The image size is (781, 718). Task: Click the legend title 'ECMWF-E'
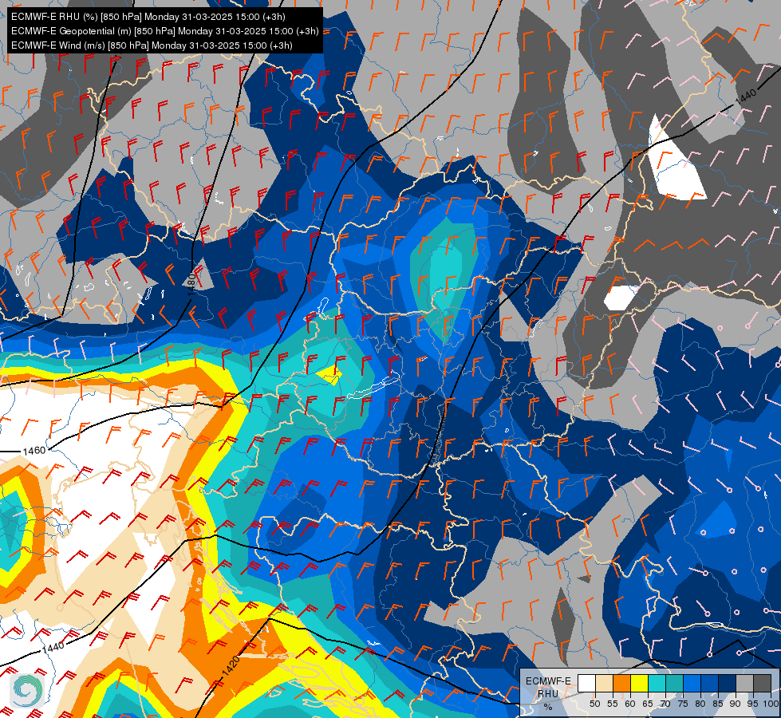pyautogui.click(x=548, y=681)
